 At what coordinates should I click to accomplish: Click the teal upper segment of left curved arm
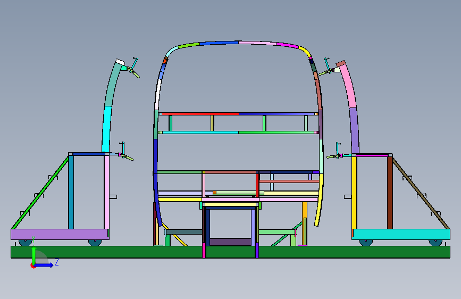[113, 85]
